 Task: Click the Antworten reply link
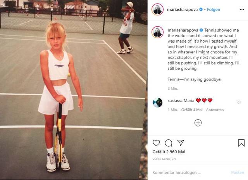215,110
